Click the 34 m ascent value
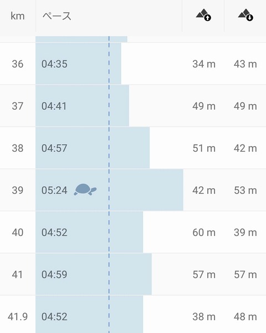This screenshot has height=333, width=266. (x=204, y=64)
